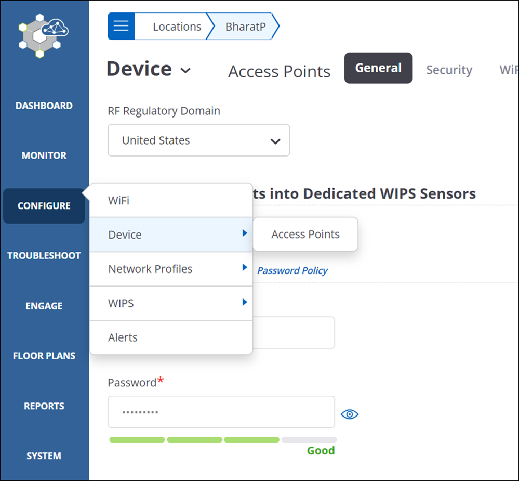Select the General tab
Viewport: 519px width, 481px height.
[x=378, y=68]
